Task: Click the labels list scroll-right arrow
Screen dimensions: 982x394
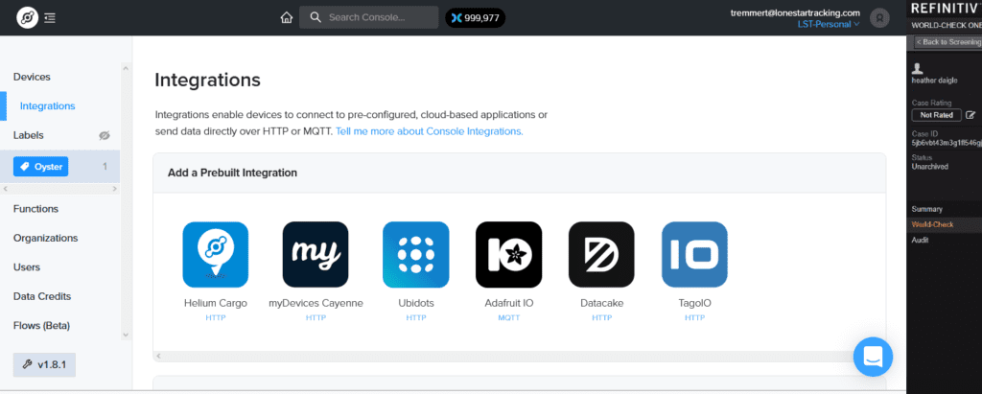Action: tap(115, 188)
